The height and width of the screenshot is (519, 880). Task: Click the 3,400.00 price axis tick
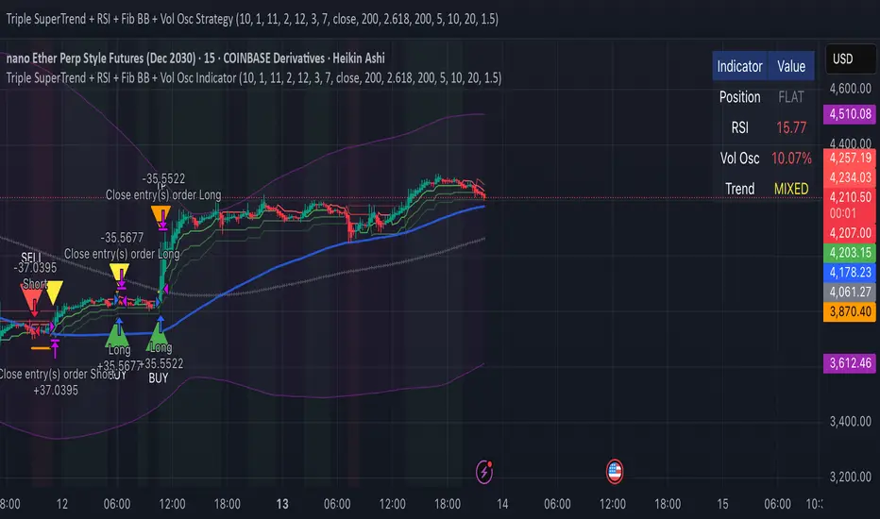pos(850,422)
